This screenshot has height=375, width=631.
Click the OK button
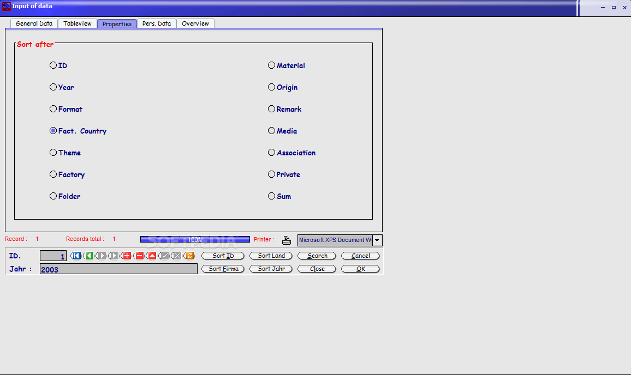click(360, 269)
